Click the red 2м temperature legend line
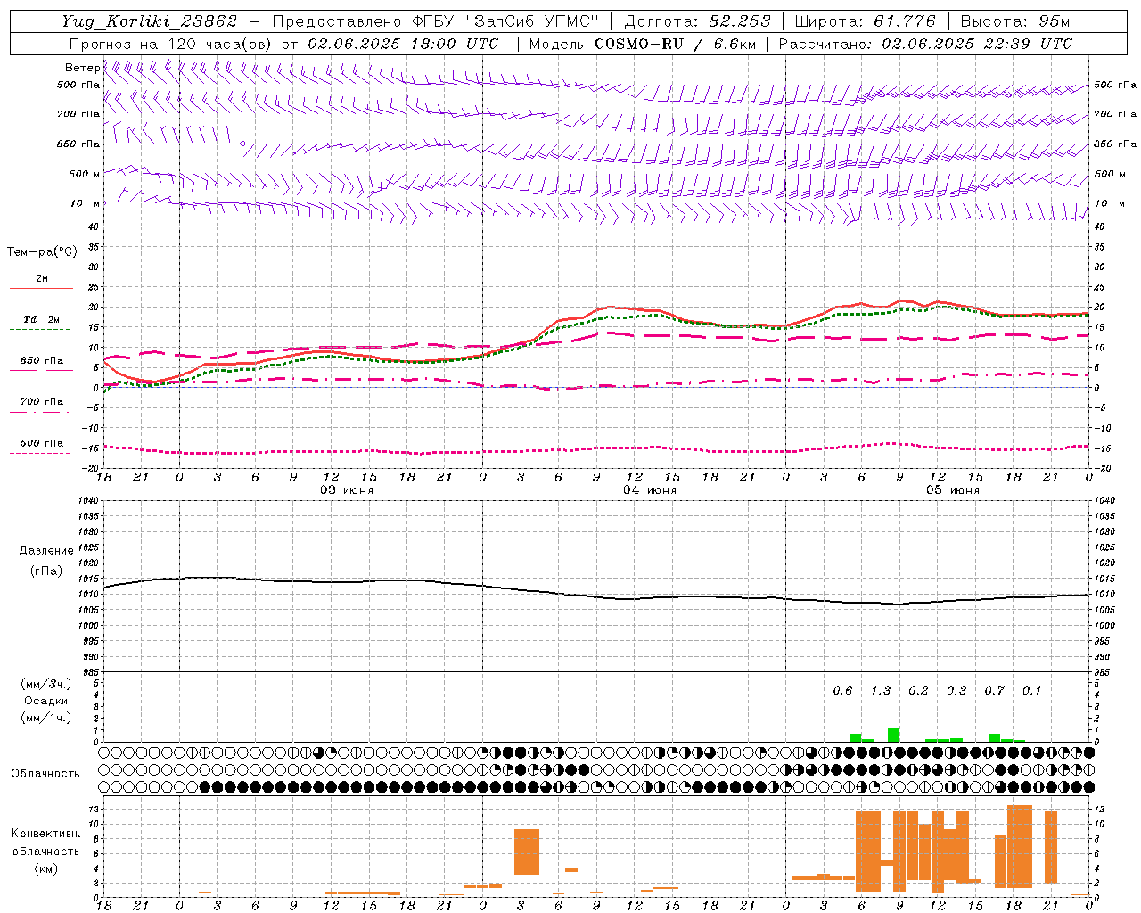Image resolution: width=1141 pixels, height=913 pixels. [x=41, y=289]
